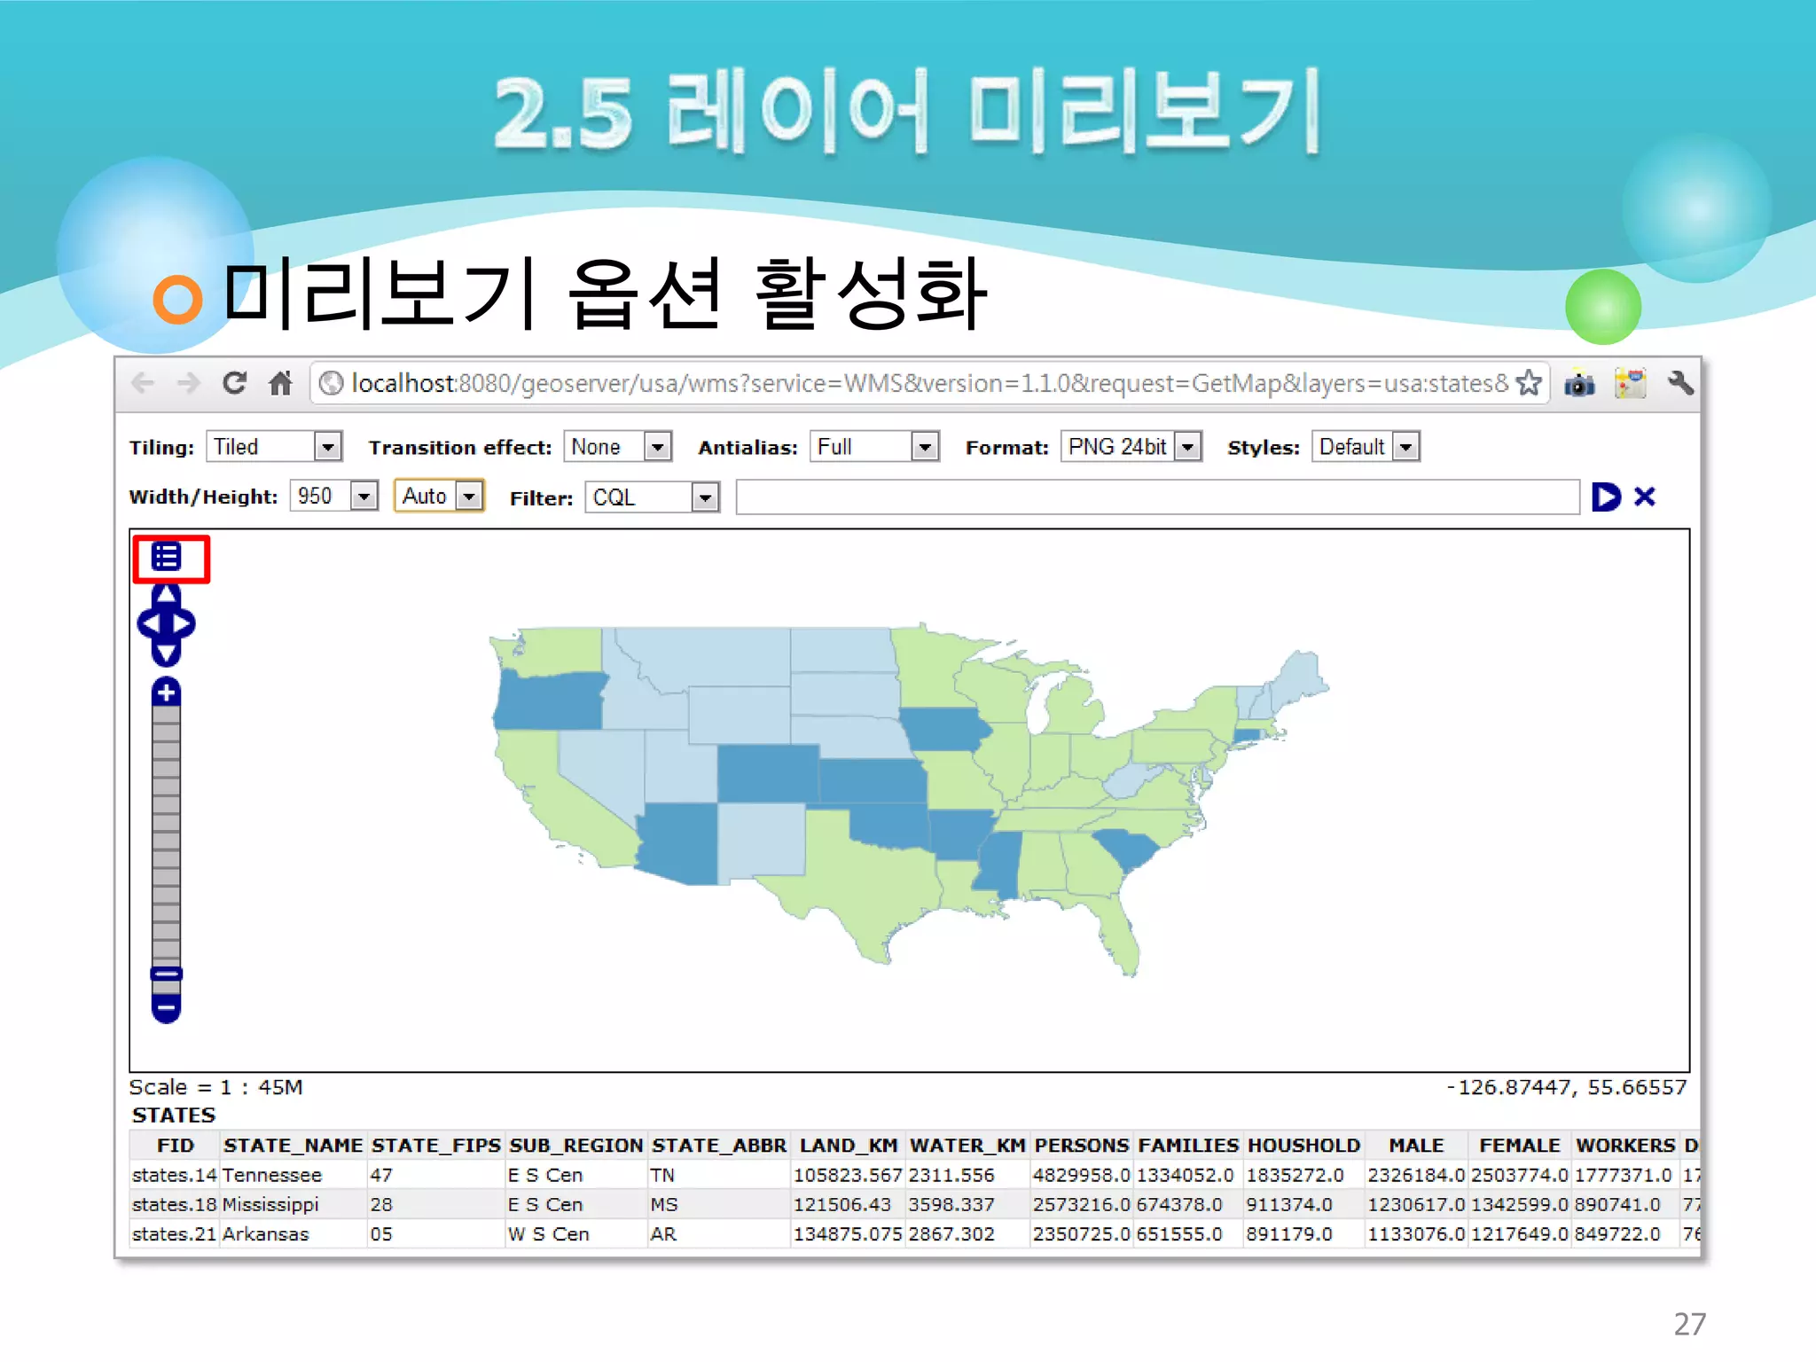
Task: Expand the Styles Default dropdown
Action: click(x=1405, y=447)
